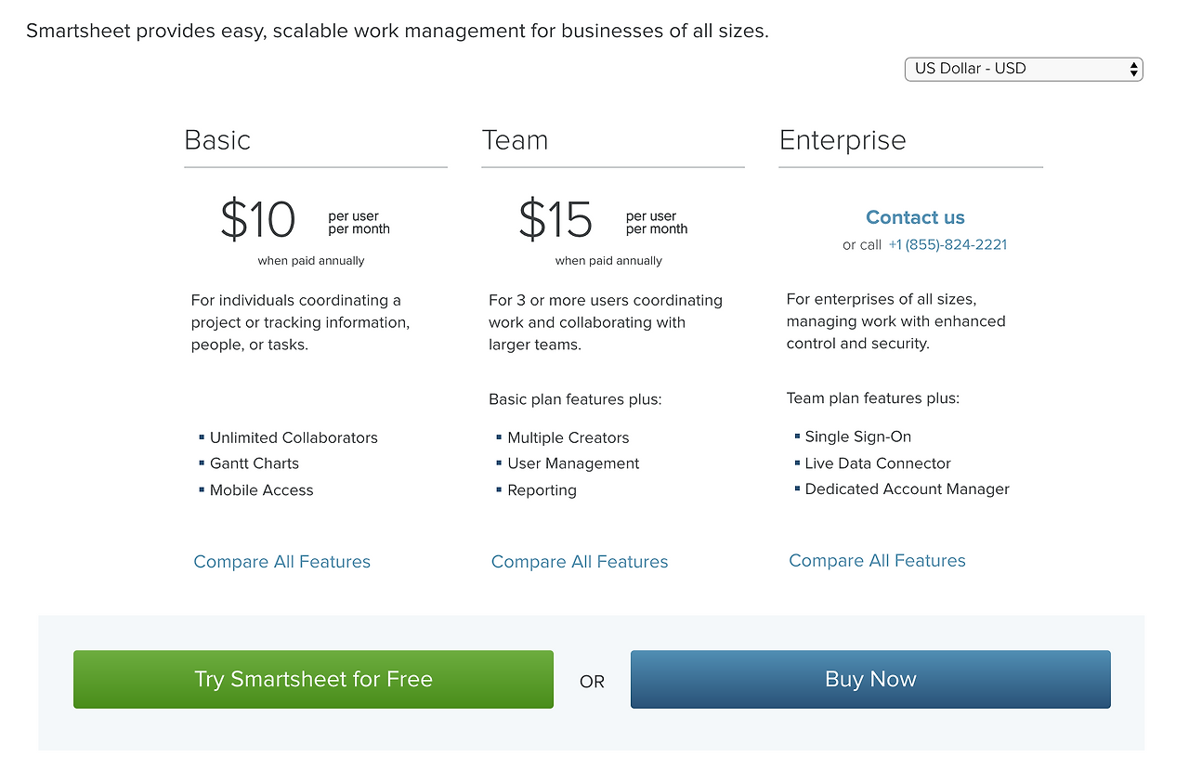1189x782 pixels.
Task: Open Compare All Features under Enterprise plan
Action: [877, 561]
